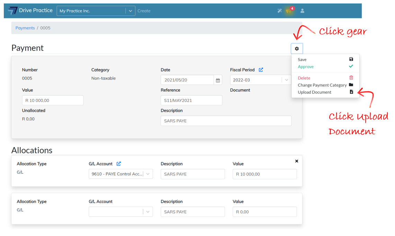
Task: Click the Drive Practice logo icon
Action: click(x=12, y=11)
